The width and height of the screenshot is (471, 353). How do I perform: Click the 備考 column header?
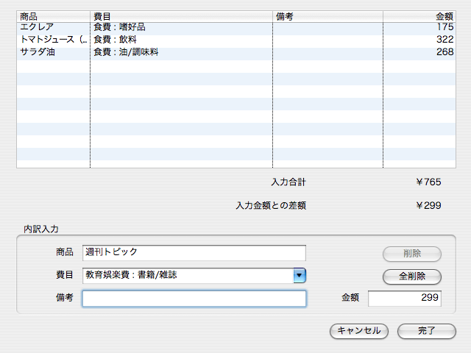(327, 15)
